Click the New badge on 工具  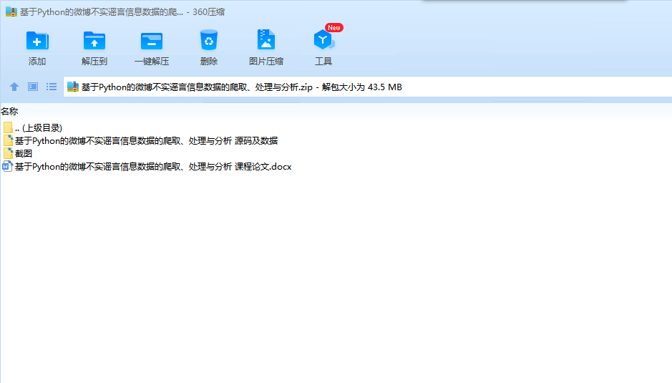tap(334, 27)
